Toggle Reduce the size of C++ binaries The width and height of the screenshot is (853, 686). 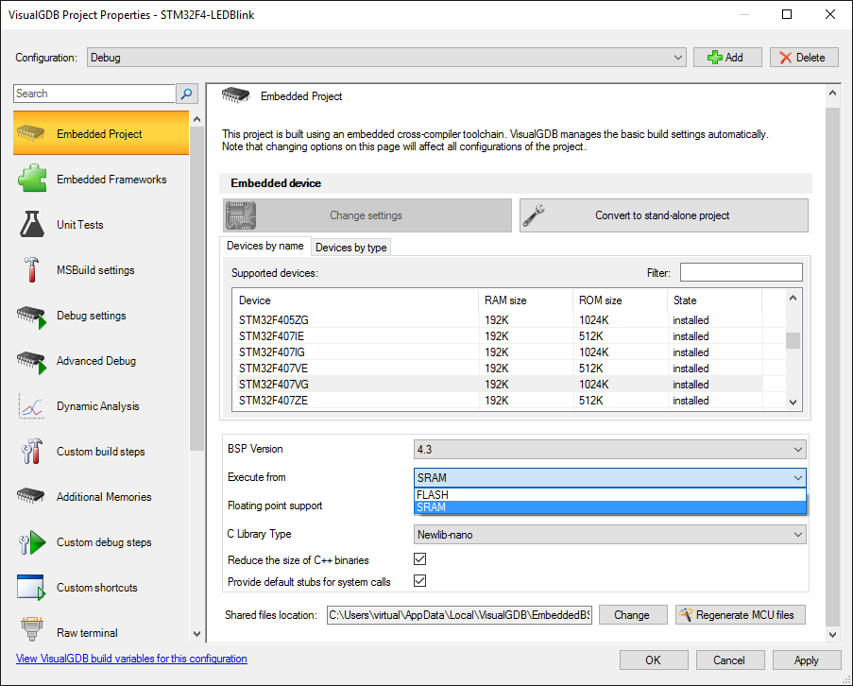tap(420, 560)
